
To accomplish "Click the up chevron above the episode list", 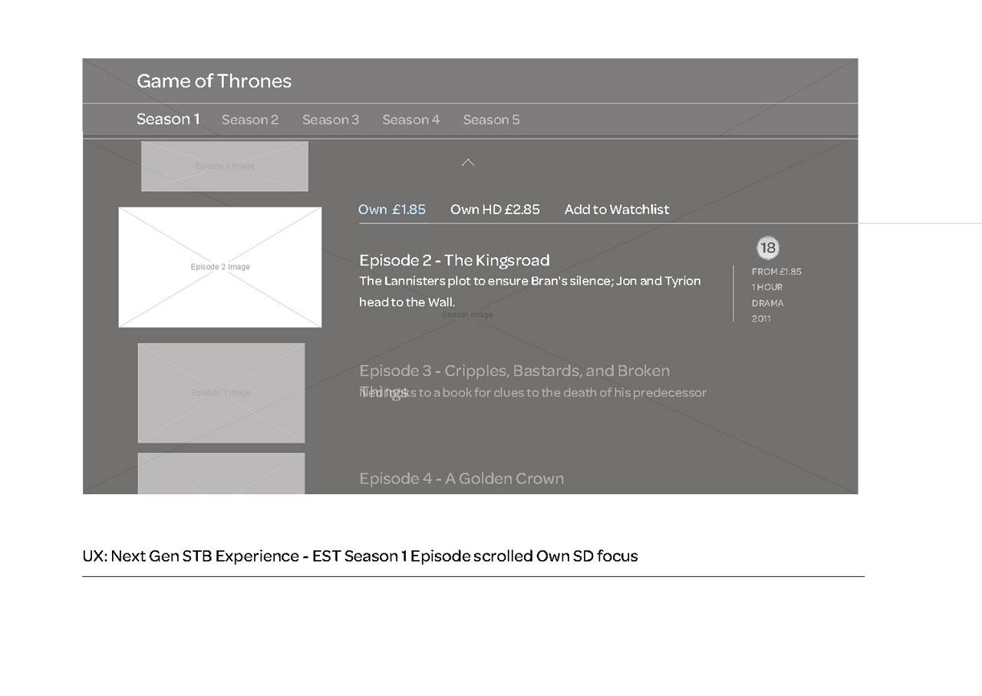I will click(468, 163).
